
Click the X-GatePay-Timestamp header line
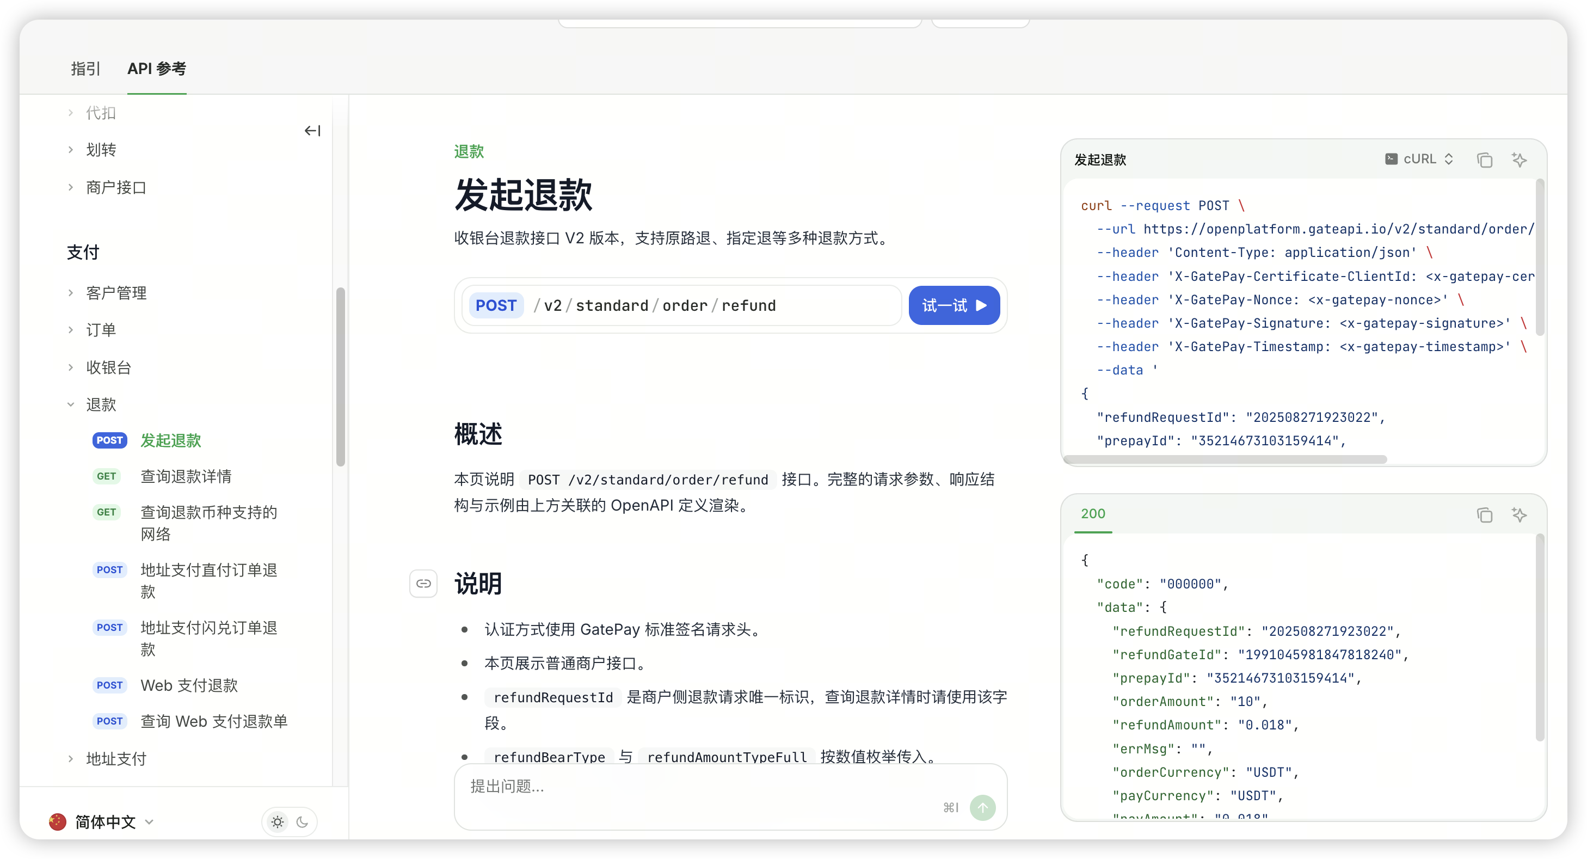click(1312, 346)
